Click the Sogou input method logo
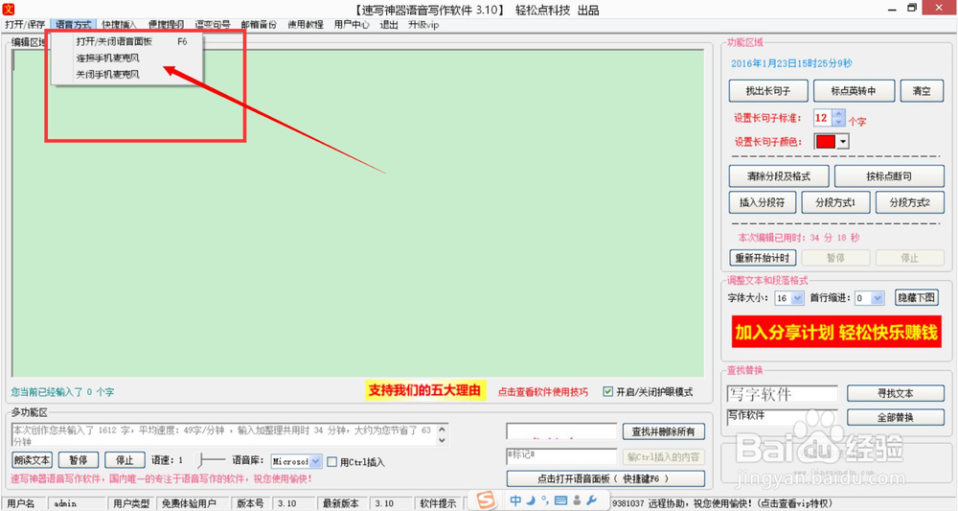 point(486,499)
